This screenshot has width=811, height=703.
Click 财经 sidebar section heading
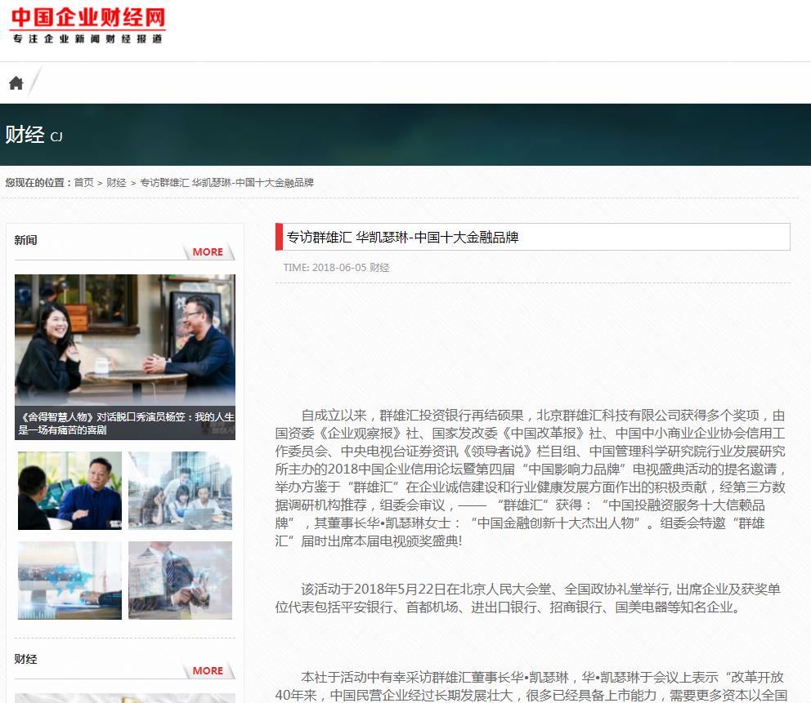[25, 659]
